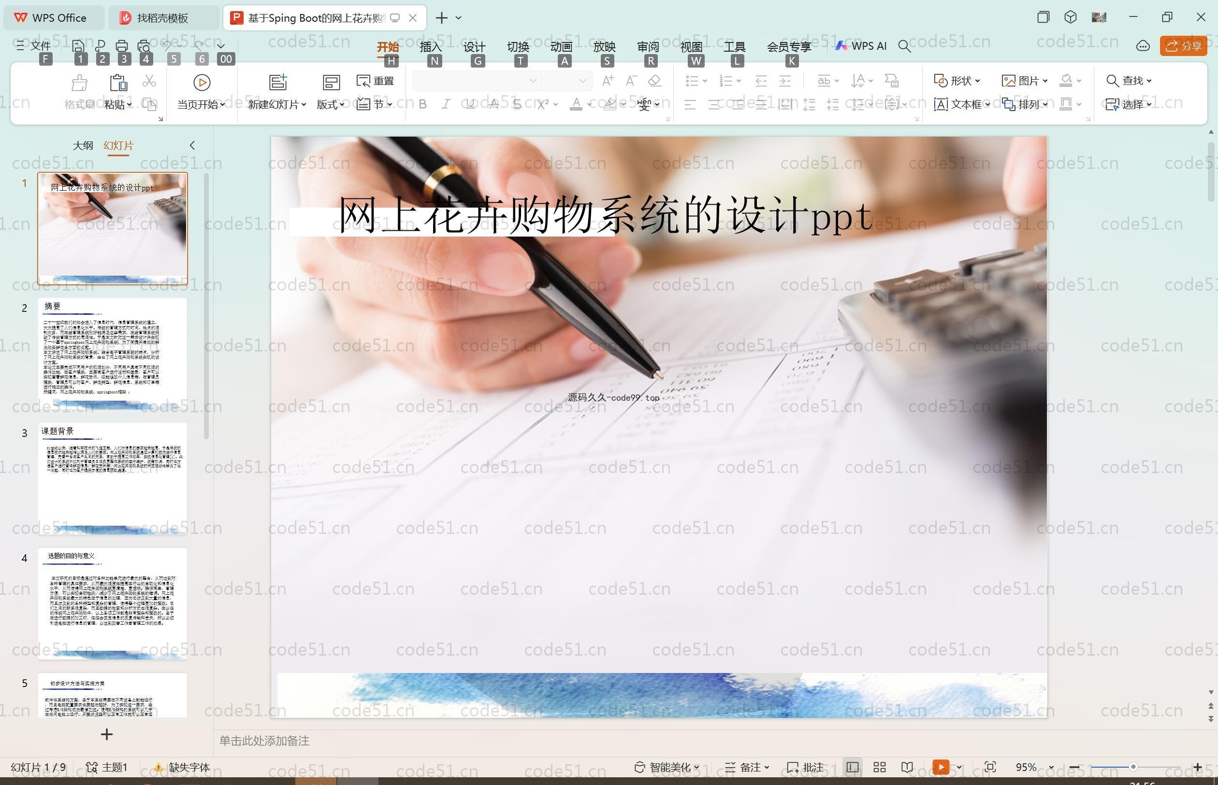This screenshot has height=785, width=1218.
Task: Click the 重置 reset button
Action: click(x=376, y=81)
